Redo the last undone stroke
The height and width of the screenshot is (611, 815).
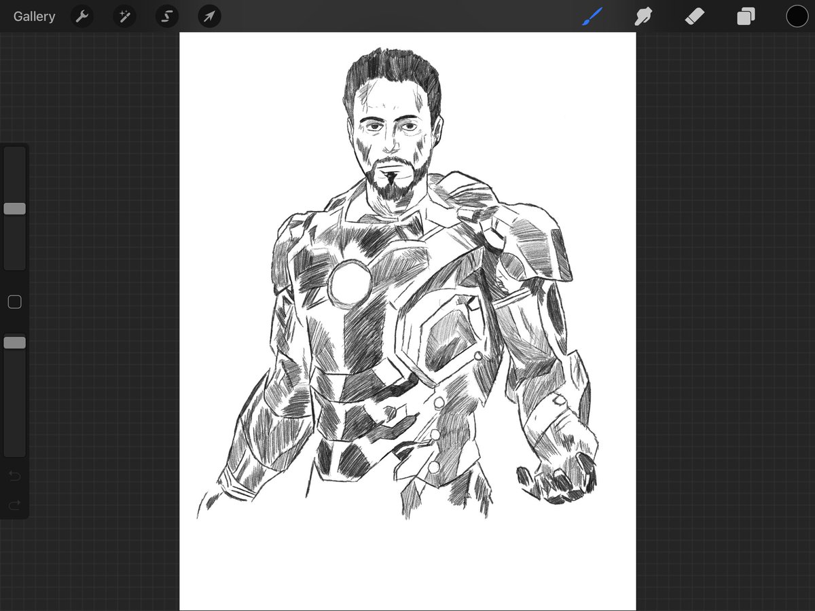coord(14,505)
